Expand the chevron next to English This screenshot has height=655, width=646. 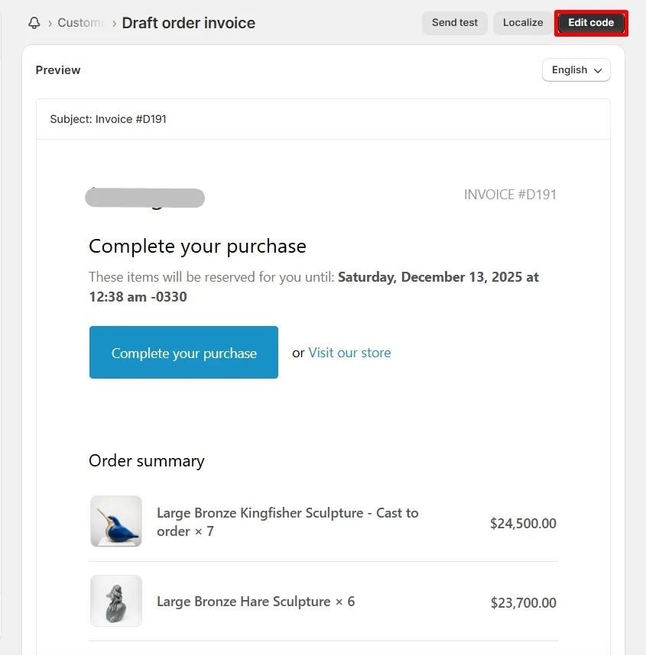(x=598, y=70)
